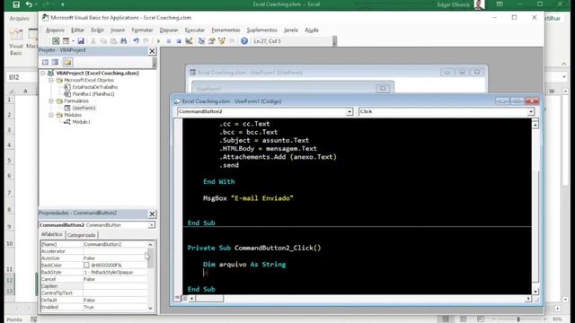This screenshot has height=323, width=575.
Task: Open the Editar menu
Action: 78,30
